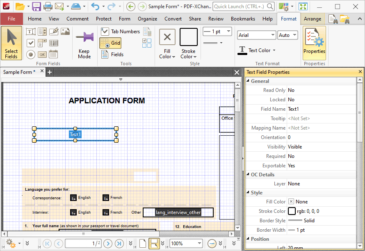The height and width of the screenshot is (251, 365).
Task: Click the search folder icon with binoculars
Action: [x=345, y=19]
